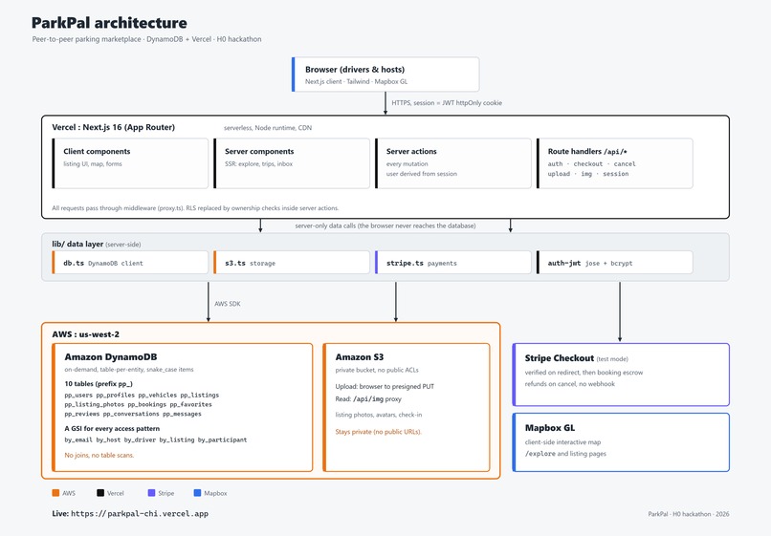Image resolution: width=771 pixels, height=536 pixels.
Task: Click the 'Vercel : Next.js 16 (App Router)' heading
Action: 113,127
